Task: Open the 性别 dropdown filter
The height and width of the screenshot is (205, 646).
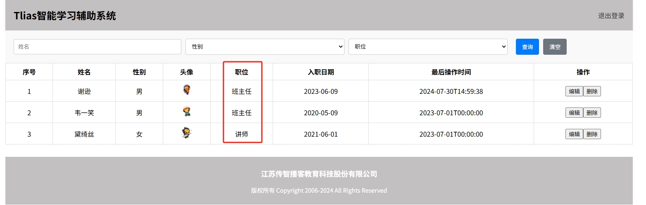Action: [265, 47]
